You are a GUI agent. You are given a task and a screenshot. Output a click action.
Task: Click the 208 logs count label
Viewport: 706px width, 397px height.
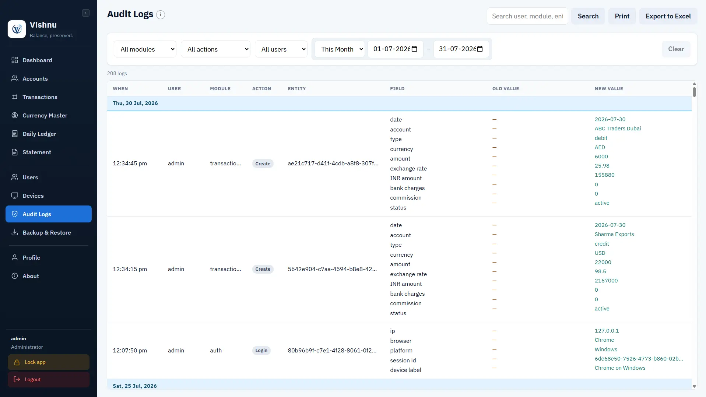click(117, 73)
